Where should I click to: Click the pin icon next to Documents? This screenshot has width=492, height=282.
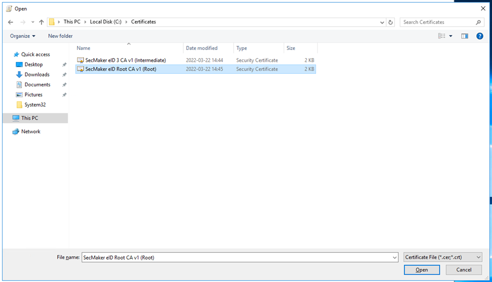[65, 85]
